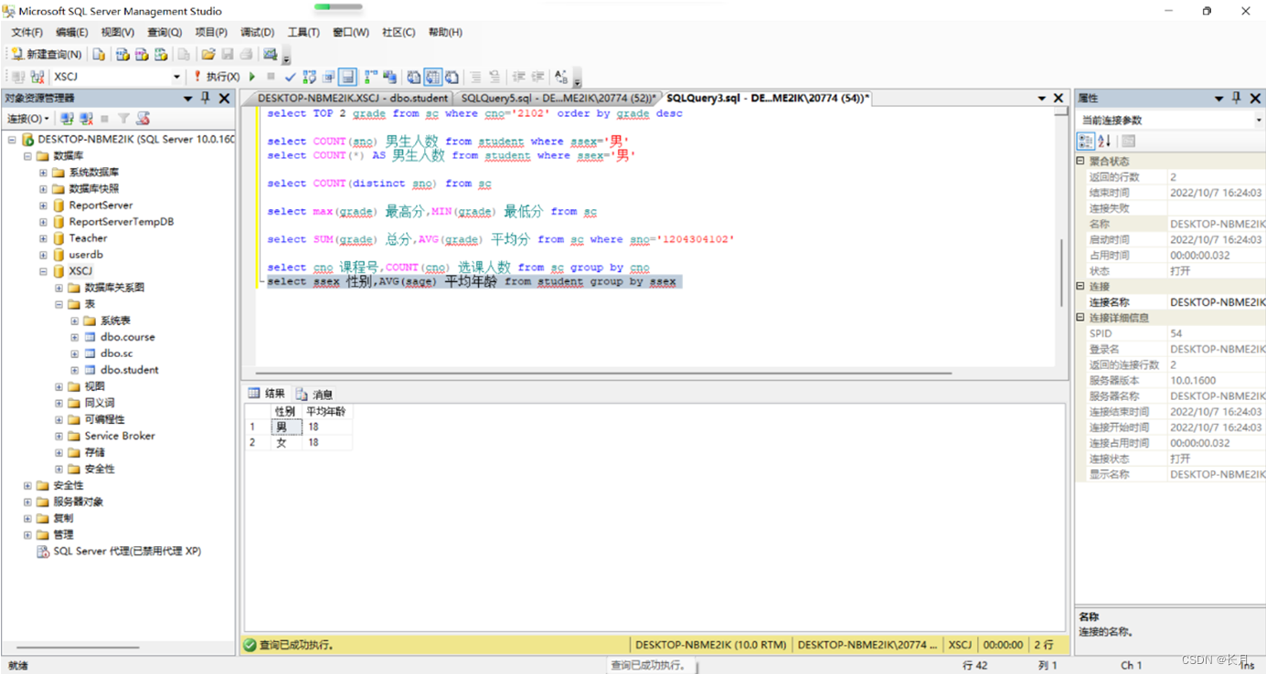
Task: Select SQL Server 代理 node
Action: [127, 551]
